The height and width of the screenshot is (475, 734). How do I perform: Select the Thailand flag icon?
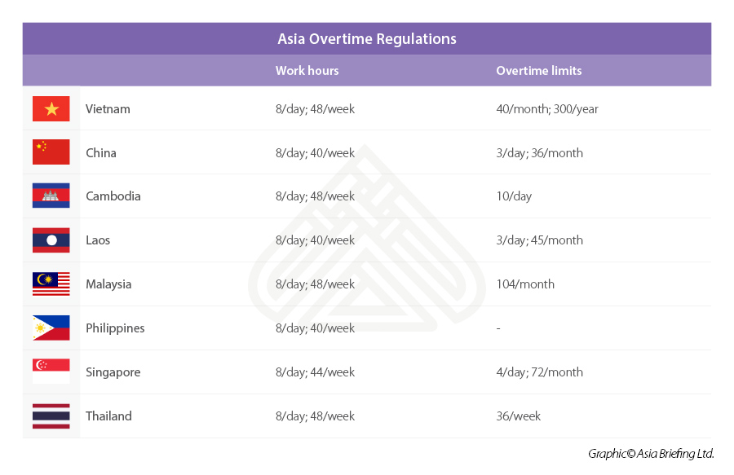[x=51, y=416]
